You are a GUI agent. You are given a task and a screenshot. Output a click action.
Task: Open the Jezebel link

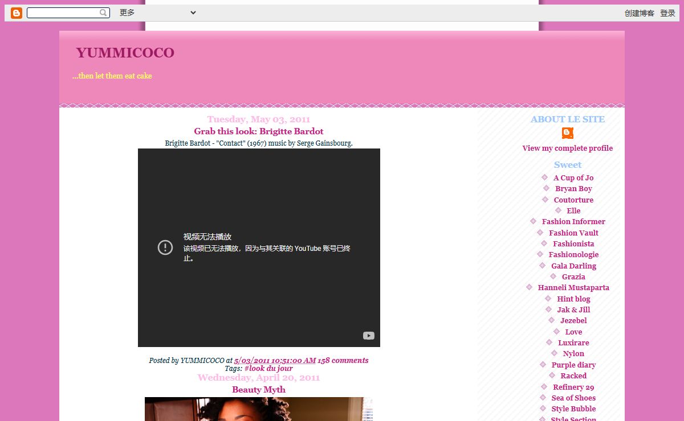click(573, 320)
